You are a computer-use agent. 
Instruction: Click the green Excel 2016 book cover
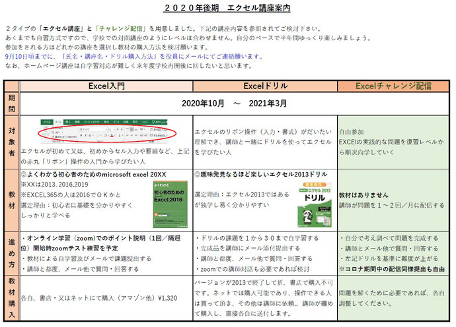click(170, 204)
